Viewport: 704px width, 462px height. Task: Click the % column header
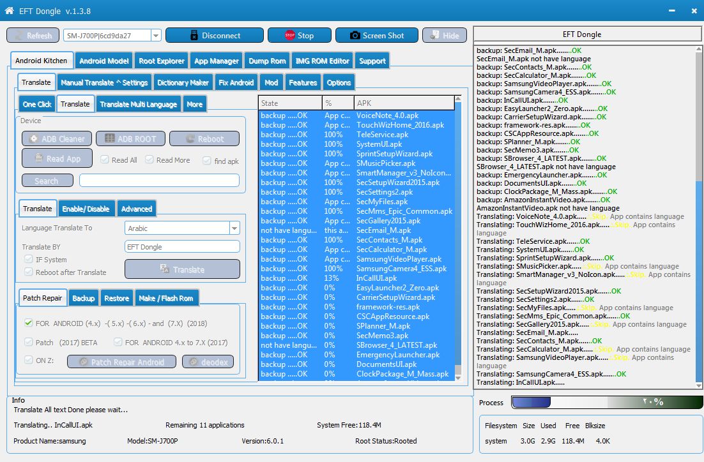pos(338,103)
